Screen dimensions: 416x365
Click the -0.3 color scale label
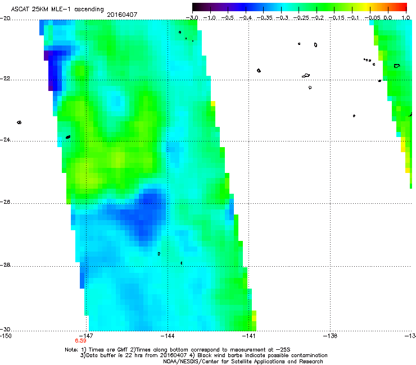click(x=282, y=18)
